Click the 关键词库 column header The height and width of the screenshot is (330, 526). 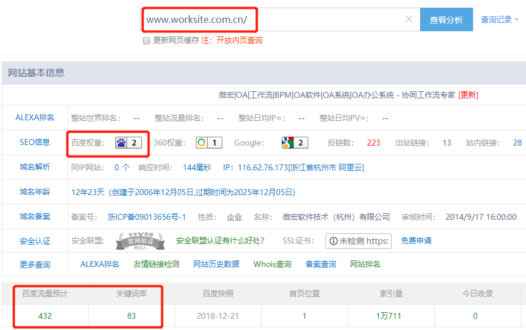tap(132, 293)
